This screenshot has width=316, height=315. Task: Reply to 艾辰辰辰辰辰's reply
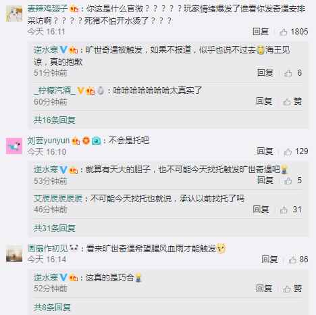261,210
